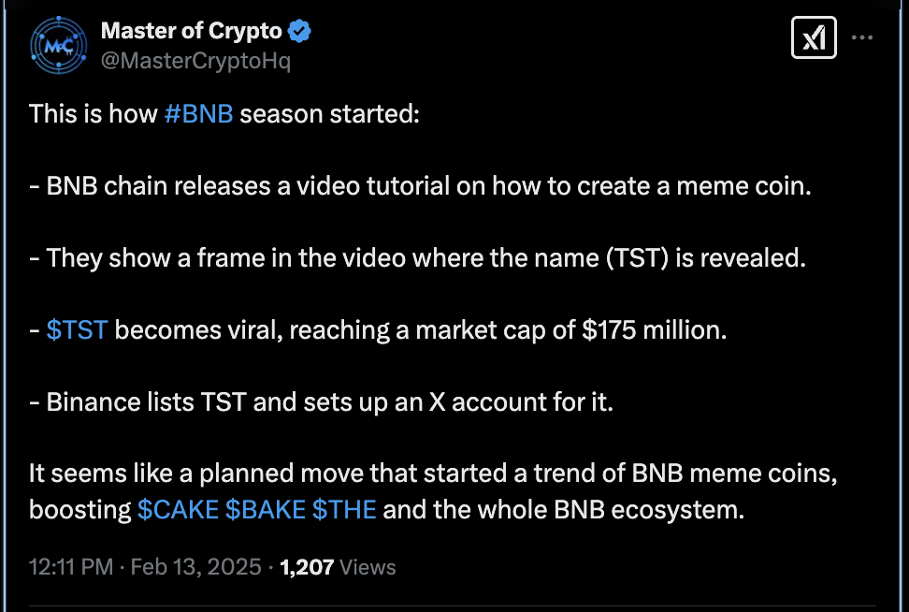Viewport: 909px width, 612px height.
Task: Click the blue check beside the username
Action: pos(297,29)
